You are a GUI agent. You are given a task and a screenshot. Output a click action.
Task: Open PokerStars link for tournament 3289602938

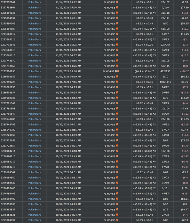pos(35,87)
